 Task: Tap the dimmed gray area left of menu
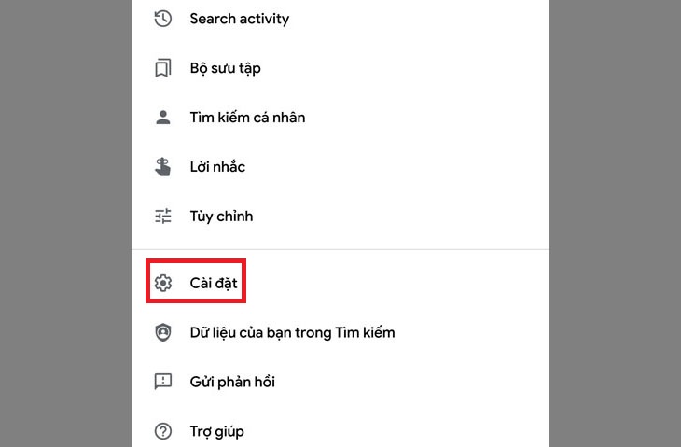click(x=65, y=224)
